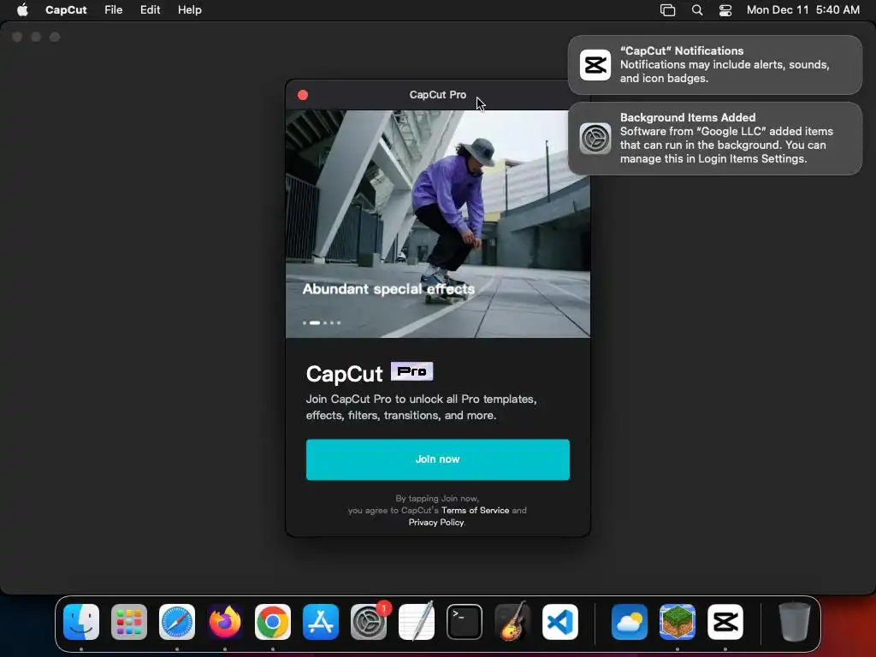Open Launchpad from the dock
876x657 pixels.
[129, 622]
